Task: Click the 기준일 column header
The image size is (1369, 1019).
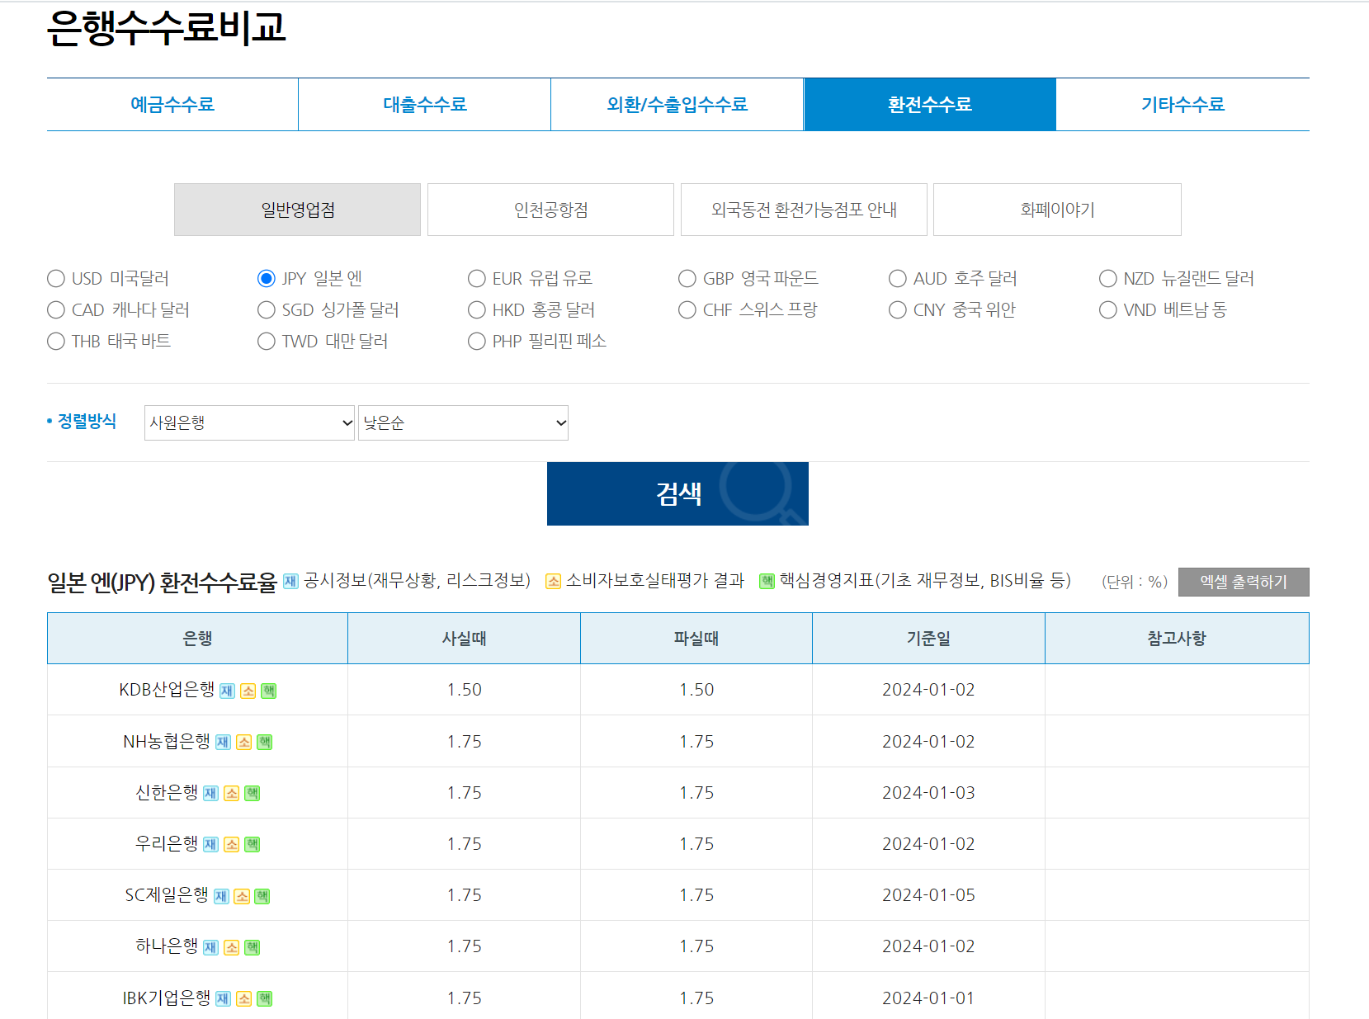Action: tap(928, 639)
